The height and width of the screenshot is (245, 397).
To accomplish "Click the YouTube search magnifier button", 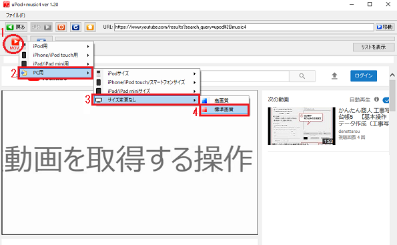I will (x=302, y=76).
